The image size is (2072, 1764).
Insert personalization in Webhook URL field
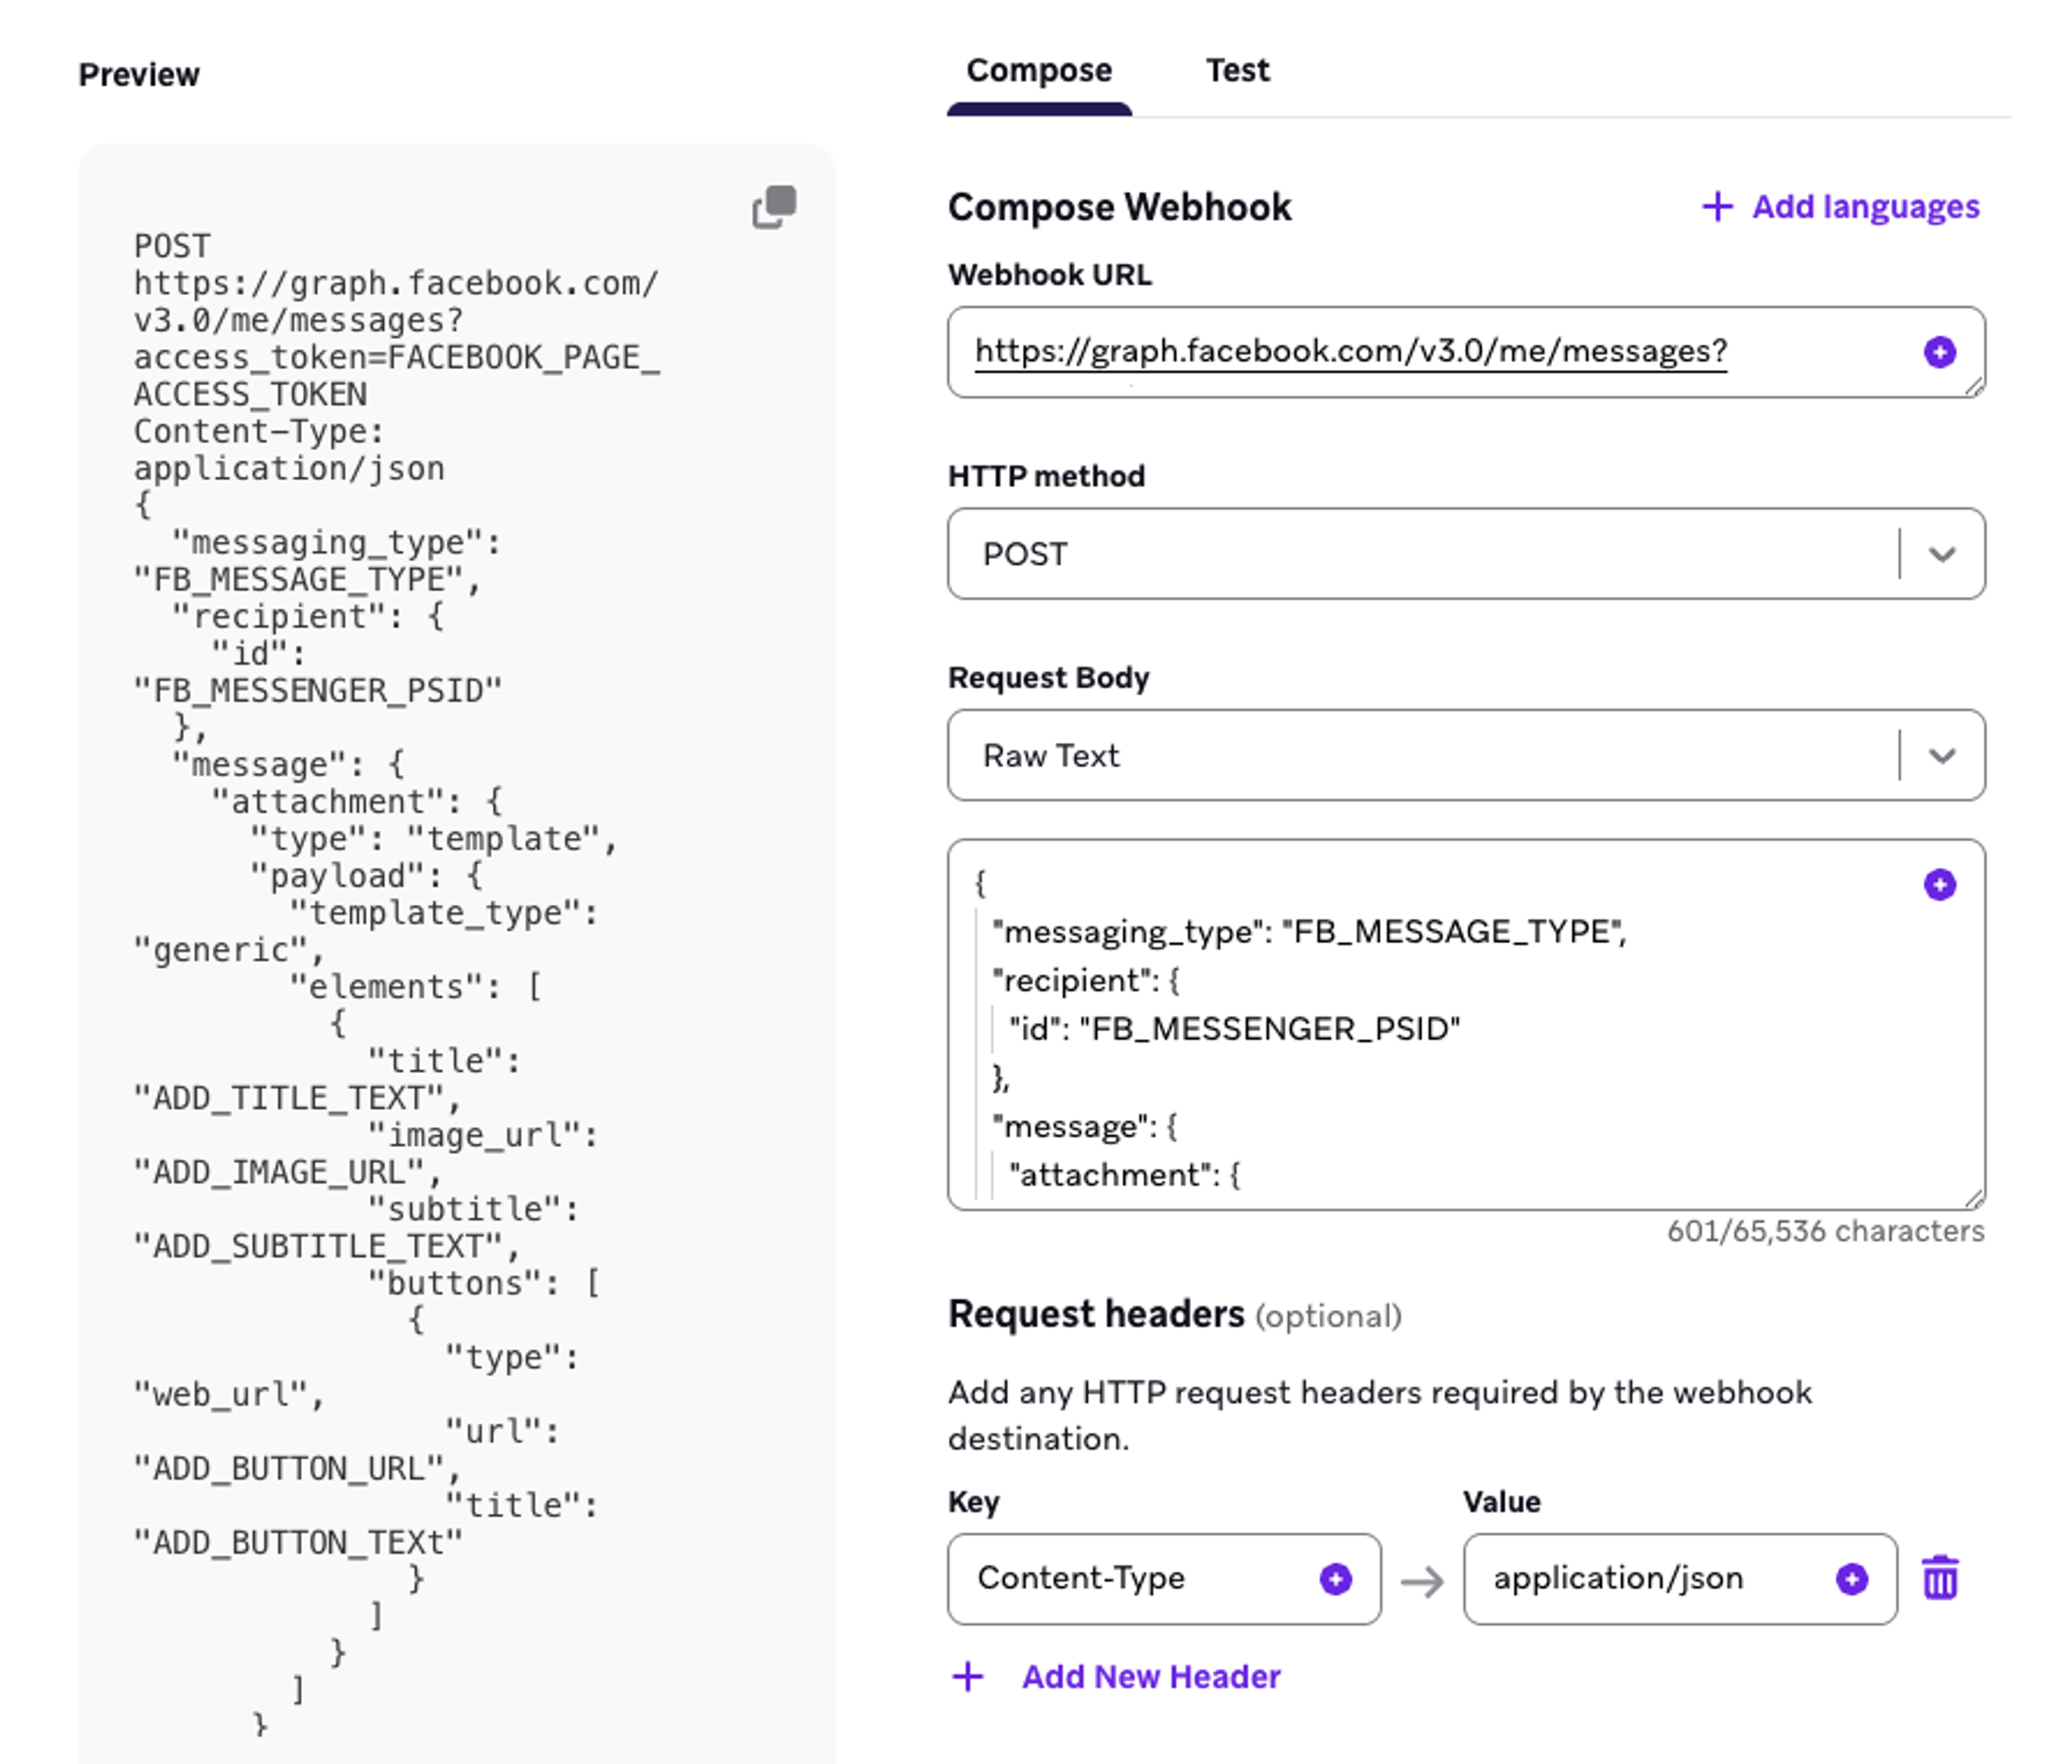tap(1939, 352)
